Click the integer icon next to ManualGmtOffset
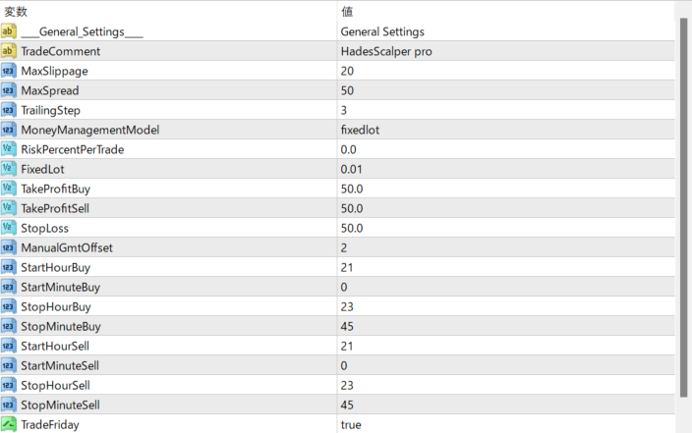The width and height of the screenshot is (692, 433). [9, 247]
